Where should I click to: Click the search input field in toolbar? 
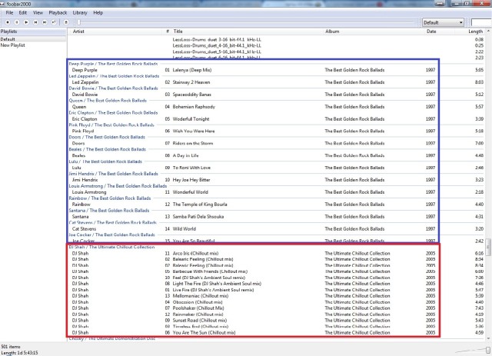[481, 22]
